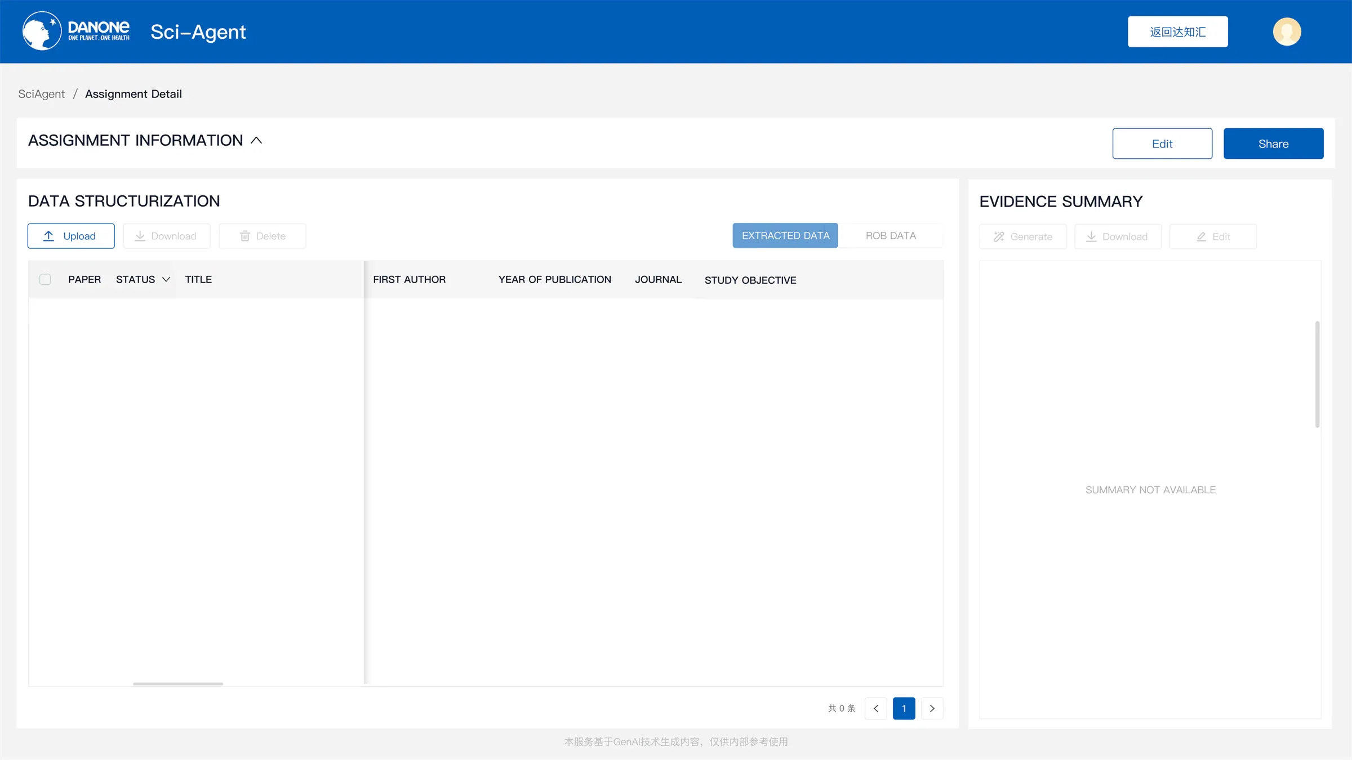1352x760 pixels.
Task: Open the STATUS column filter dropdown
Action: pos(166,279)
